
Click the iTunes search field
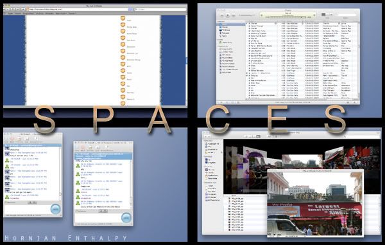(346, 15)
